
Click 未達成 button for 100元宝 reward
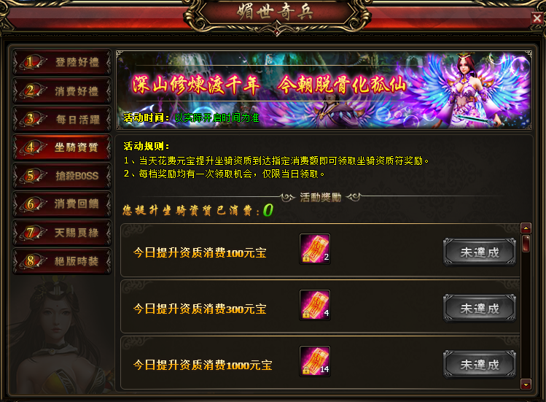[480, 252]
